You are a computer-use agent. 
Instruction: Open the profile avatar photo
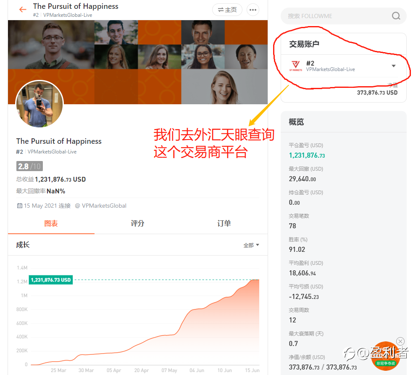[39, 104]
